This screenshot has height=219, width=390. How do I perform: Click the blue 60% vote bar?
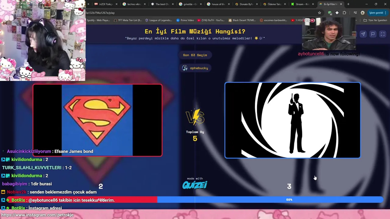[x=270, y=200]
